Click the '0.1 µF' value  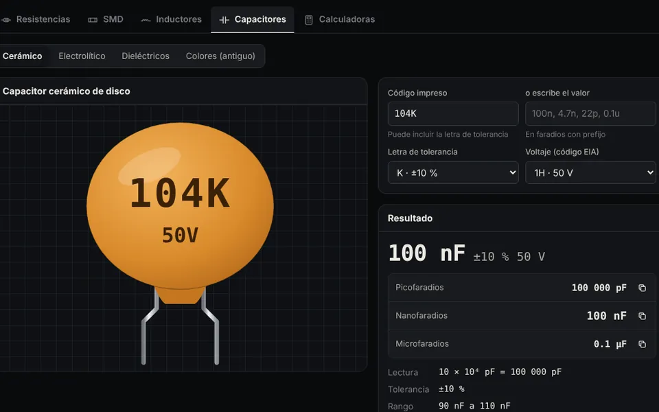(610, 344)
